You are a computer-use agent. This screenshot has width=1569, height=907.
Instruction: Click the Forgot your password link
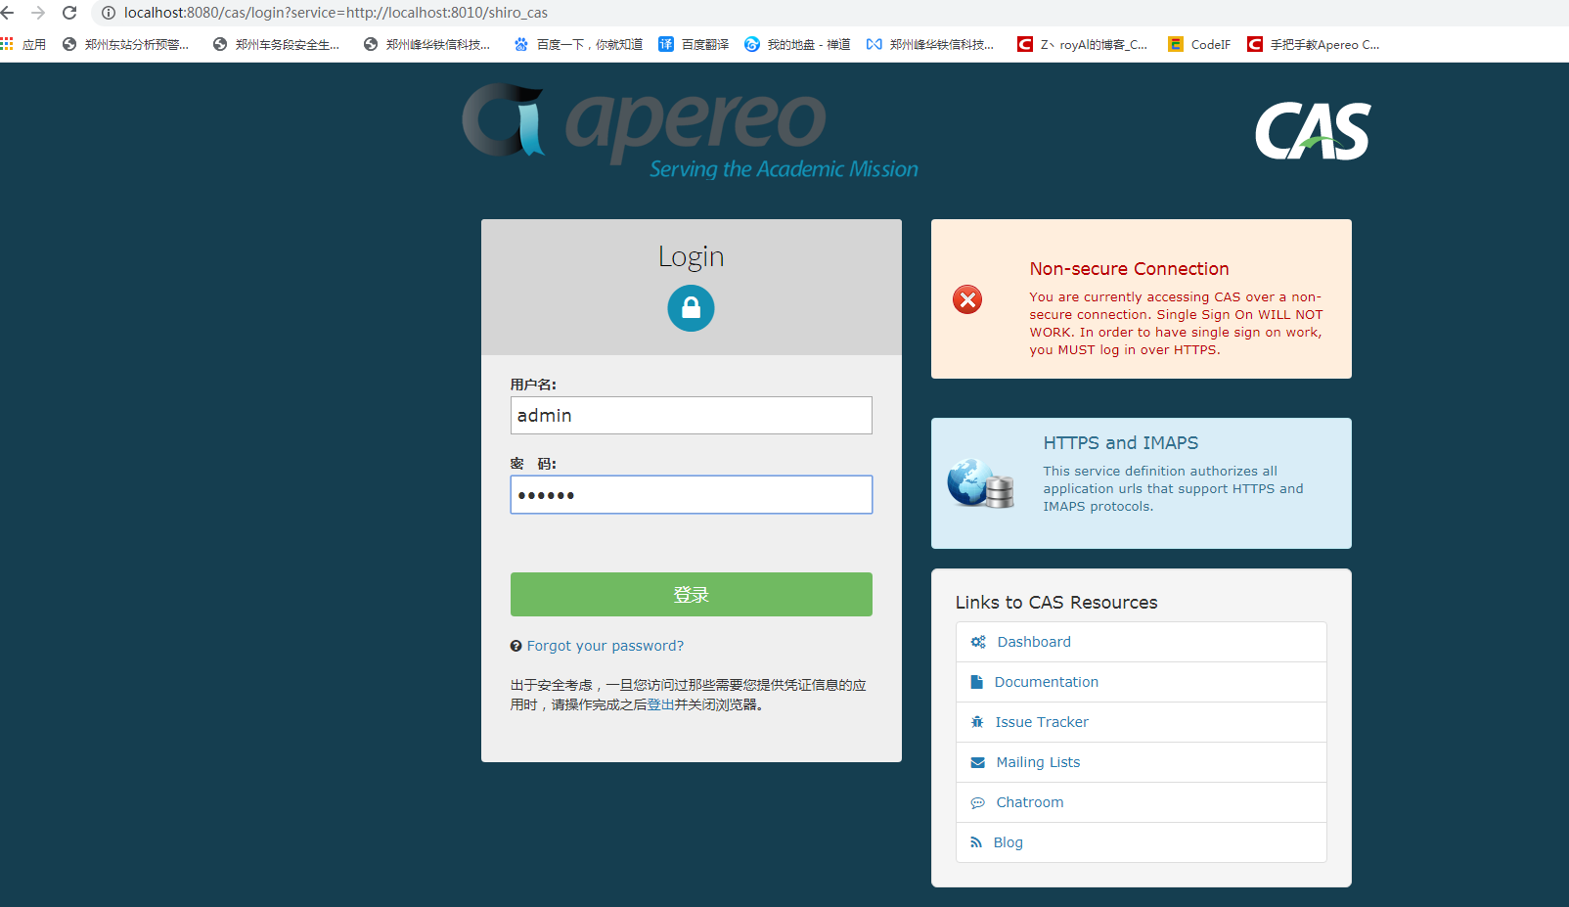604,645
